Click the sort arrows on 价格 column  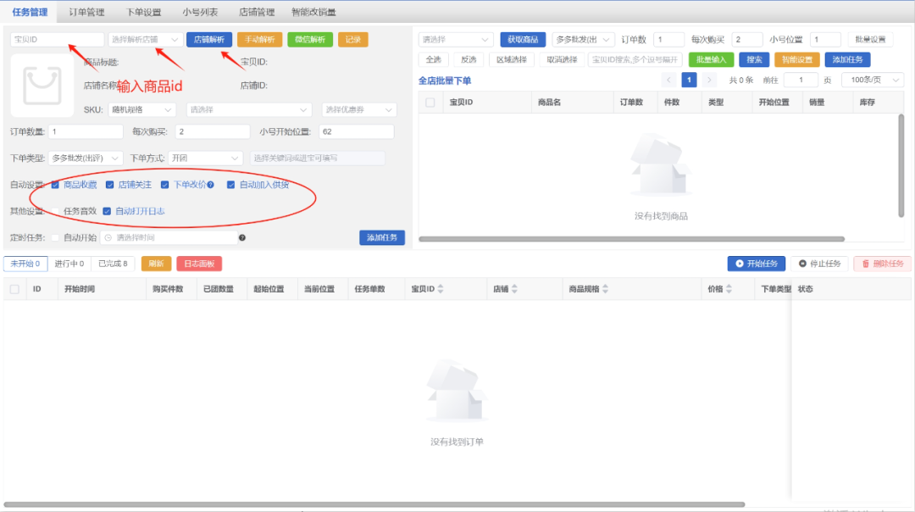(729, 289)
